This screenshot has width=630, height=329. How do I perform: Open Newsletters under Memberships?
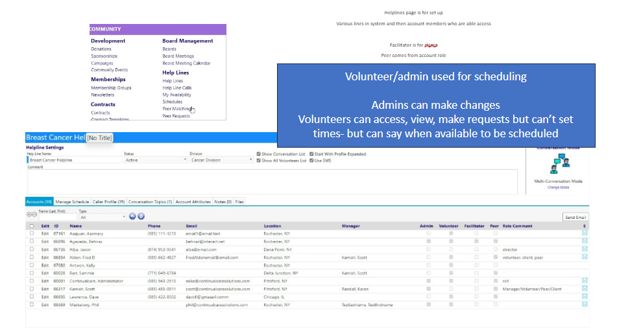tap(103, 95)
